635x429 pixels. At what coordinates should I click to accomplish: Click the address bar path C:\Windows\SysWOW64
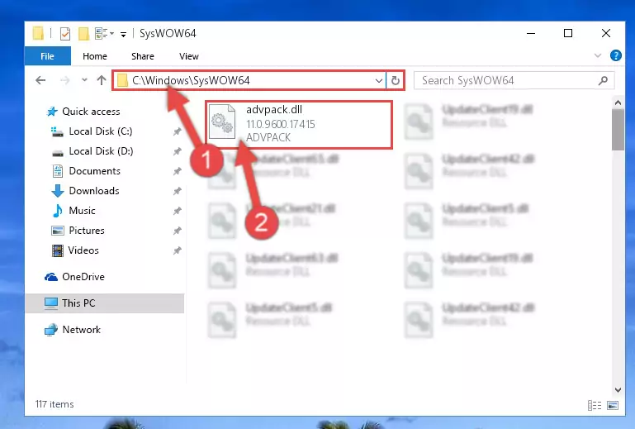(x=191, y=80)
